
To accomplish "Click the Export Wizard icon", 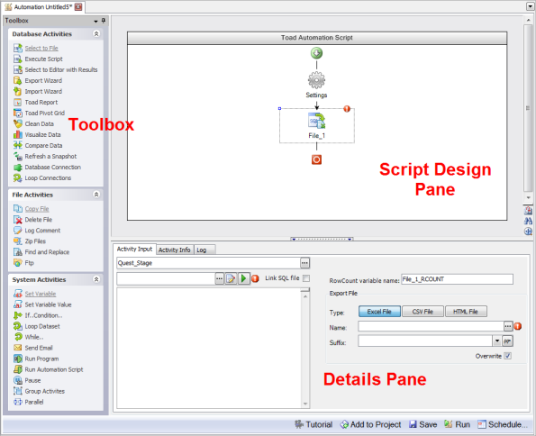I will pyautogui.click(x=18, y=81).
